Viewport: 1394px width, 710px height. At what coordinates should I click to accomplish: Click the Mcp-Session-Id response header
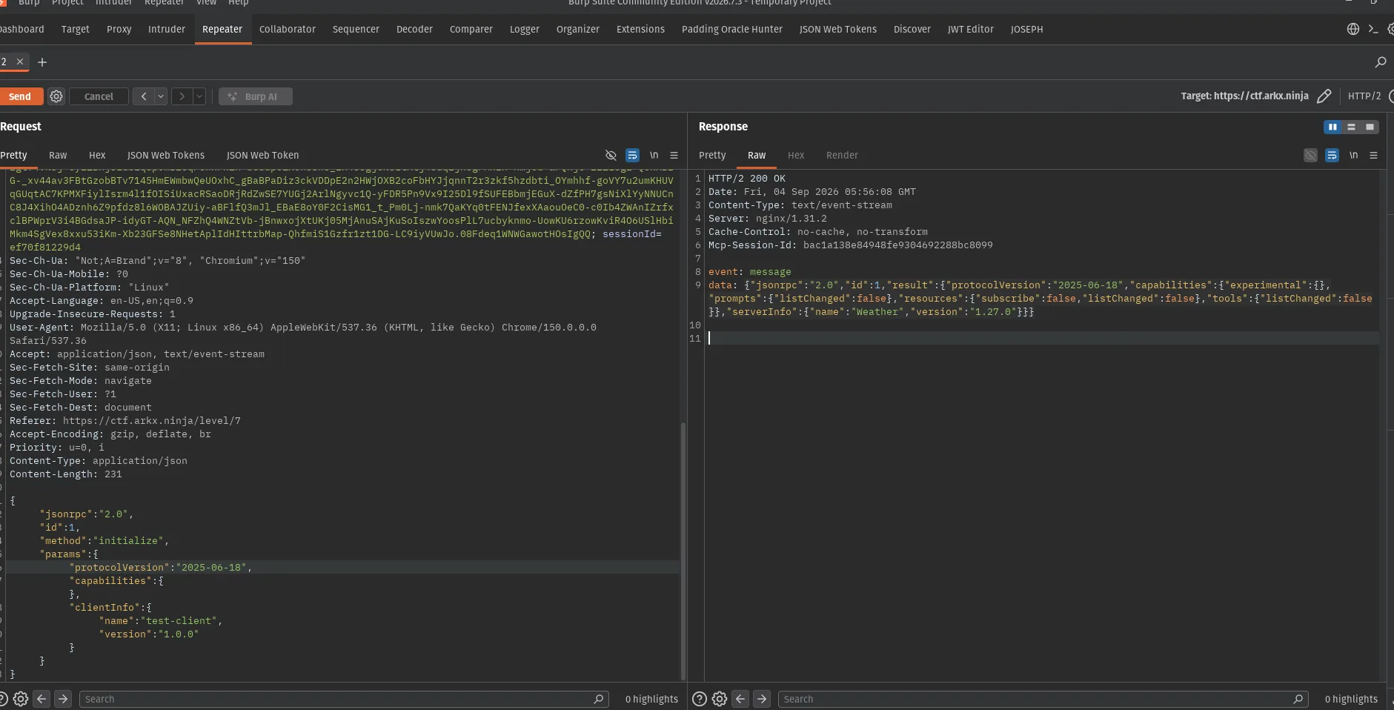851,245
